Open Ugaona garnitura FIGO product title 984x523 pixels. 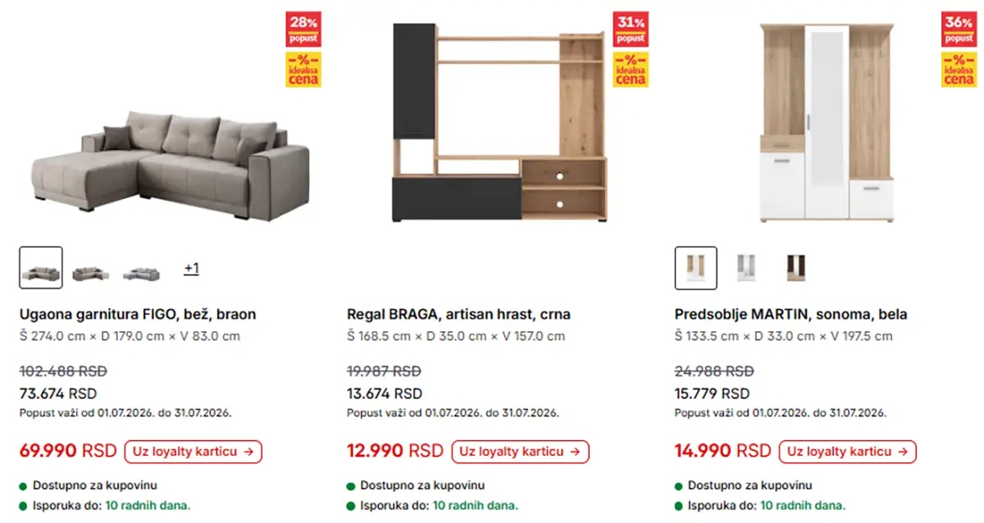pos(138,314)
